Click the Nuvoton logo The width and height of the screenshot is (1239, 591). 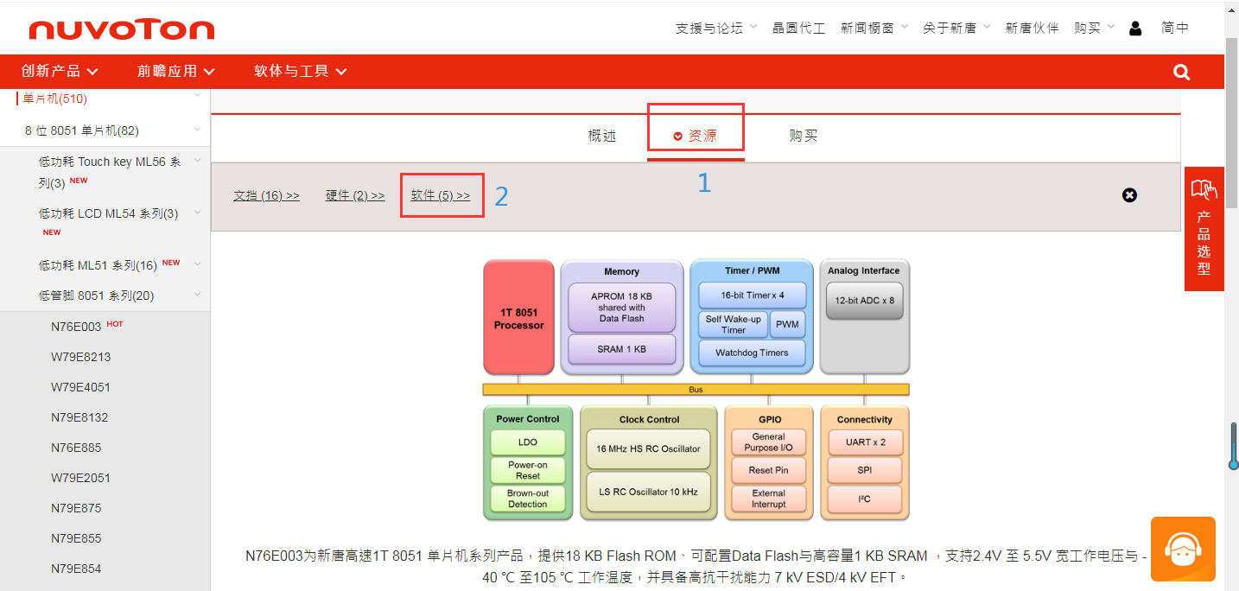(121, 28)
